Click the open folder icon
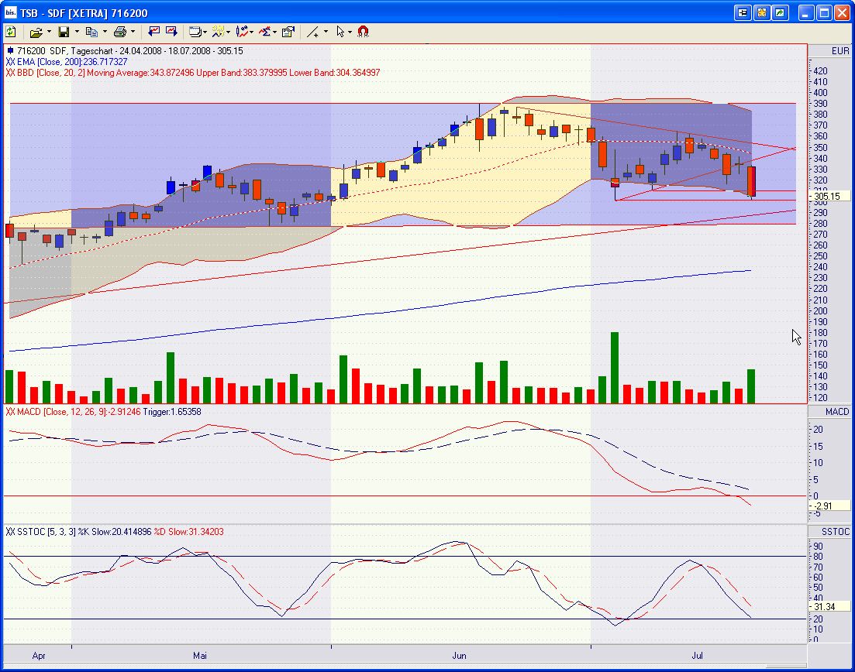Viewport: 855px width, 672px height. tap(36, 33)
